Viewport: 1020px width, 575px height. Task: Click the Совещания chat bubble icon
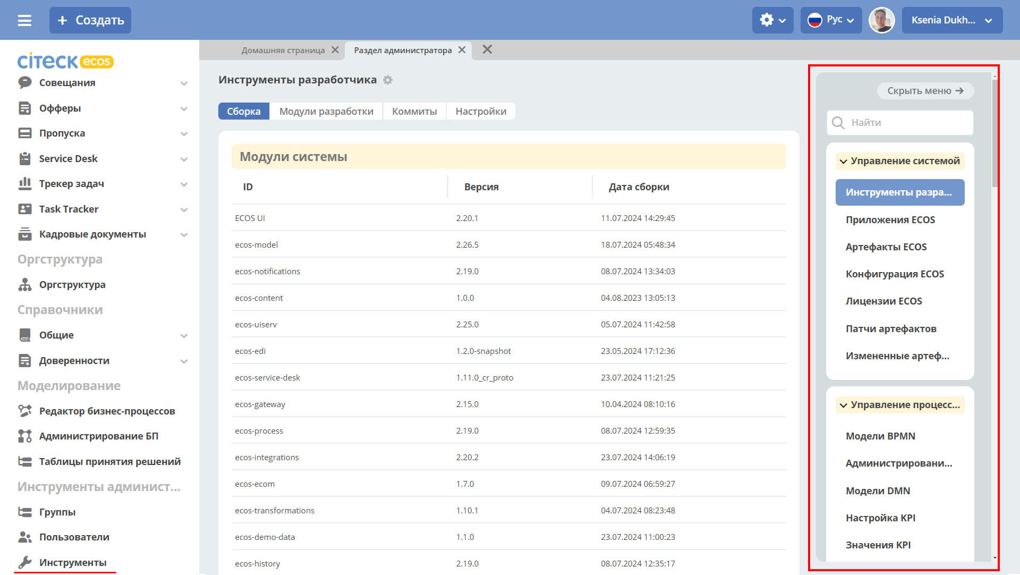pyautogui.click(x=25, y=82)
